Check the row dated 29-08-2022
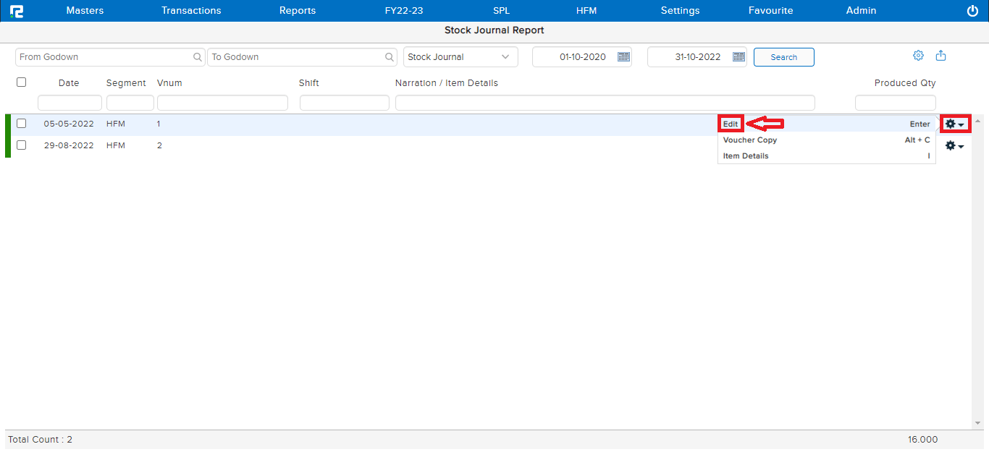The width and height of the screenshot is (989, 452). pos(22,145)
